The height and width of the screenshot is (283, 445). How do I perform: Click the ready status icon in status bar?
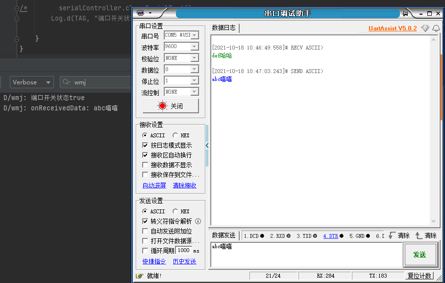click(139, 276)
